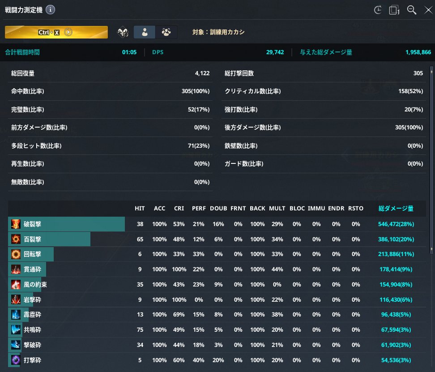Click the total damage value 1,958,866
This screenshot has width=435, height=372.
418,52
